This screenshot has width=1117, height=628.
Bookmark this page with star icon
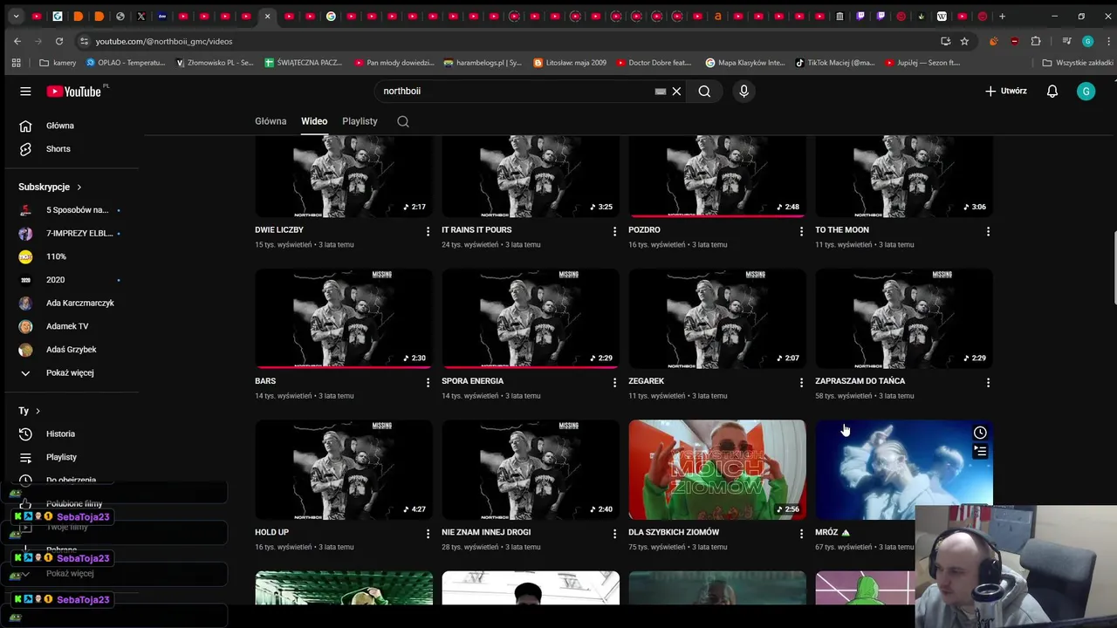coord(964,41)
